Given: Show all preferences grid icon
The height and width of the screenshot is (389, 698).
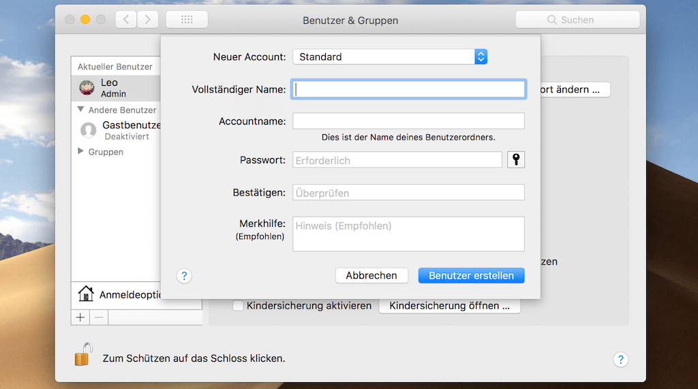Looking at the screenshot, I should [187, 20].
